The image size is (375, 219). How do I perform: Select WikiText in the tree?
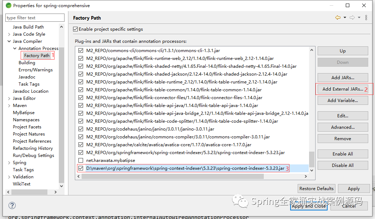click(x=21, y=184)
